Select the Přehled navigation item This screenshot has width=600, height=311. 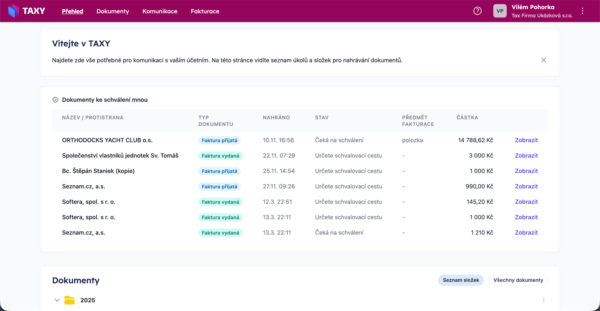pos(72,11)
